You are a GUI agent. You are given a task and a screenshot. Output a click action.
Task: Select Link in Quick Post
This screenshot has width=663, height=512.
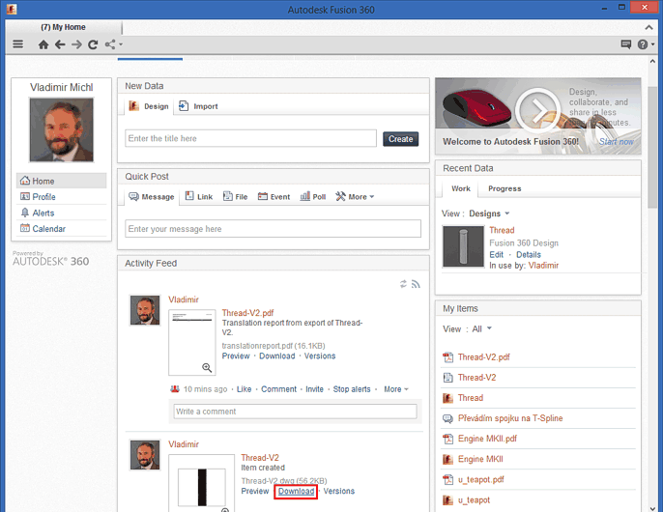tap(199, 197)
